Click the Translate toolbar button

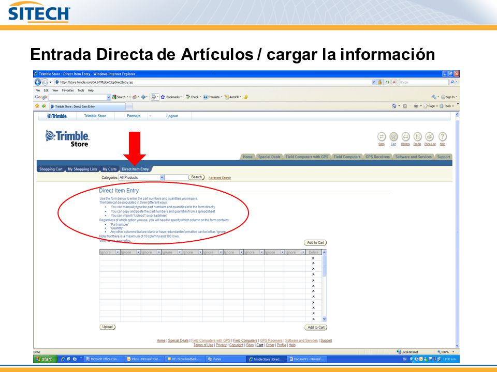pyautogui.click(x=212, y=97)
